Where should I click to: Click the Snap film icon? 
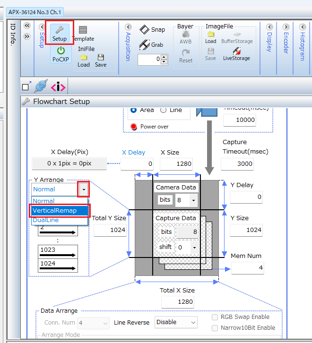click(144, 30)
